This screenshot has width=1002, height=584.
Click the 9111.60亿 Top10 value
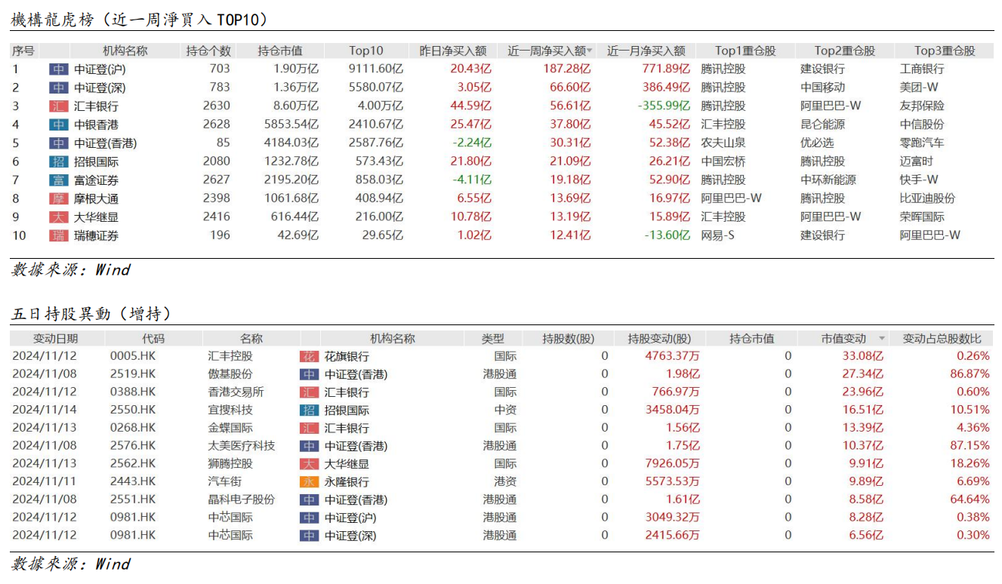pos(375,69)
